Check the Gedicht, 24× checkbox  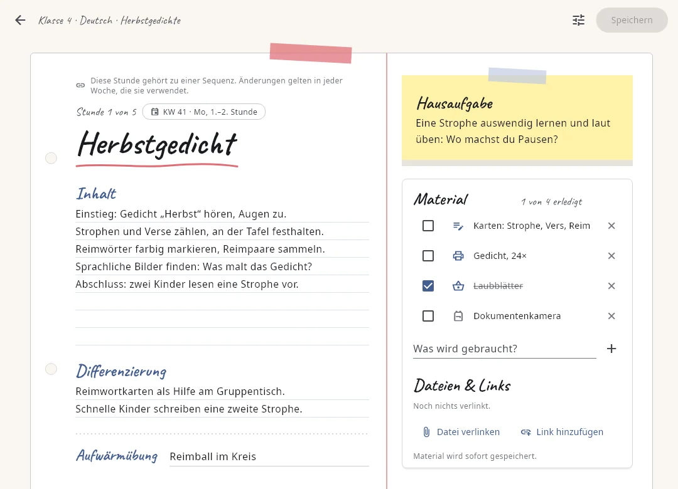pos(428,256)
